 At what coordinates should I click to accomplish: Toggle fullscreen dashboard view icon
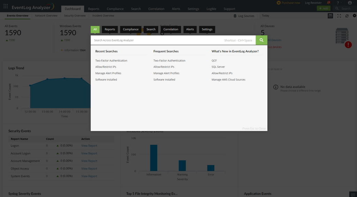(x=339, y=16)
